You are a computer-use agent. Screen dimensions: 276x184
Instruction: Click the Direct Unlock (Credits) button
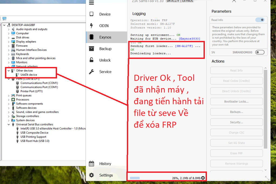tap(236, 91)
